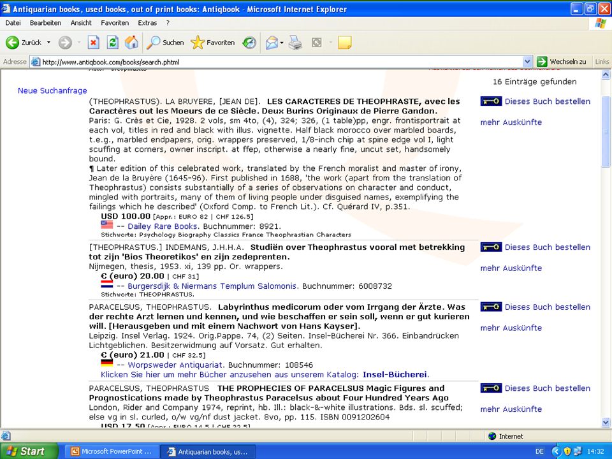
Task: Click key icon beside Indemans order link
Action: click(491, 247)
